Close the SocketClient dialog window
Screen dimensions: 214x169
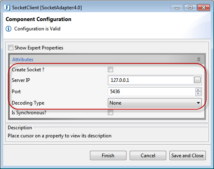pos(203,8)
